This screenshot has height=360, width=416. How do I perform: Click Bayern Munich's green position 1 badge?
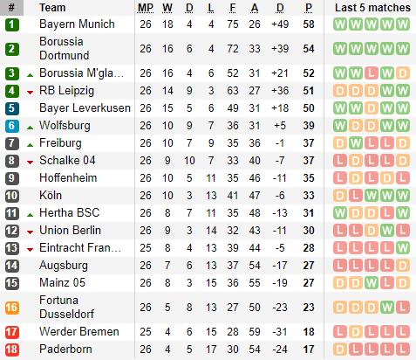[x=12, y=24]
